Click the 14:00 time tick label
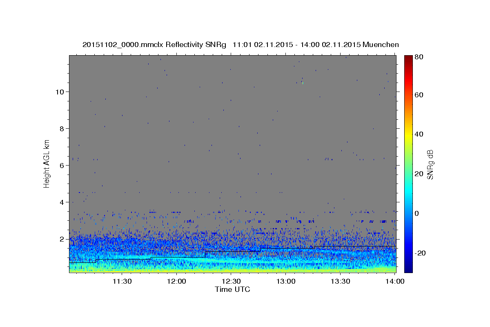Screen dimensions: 490x327 [395, 281]
